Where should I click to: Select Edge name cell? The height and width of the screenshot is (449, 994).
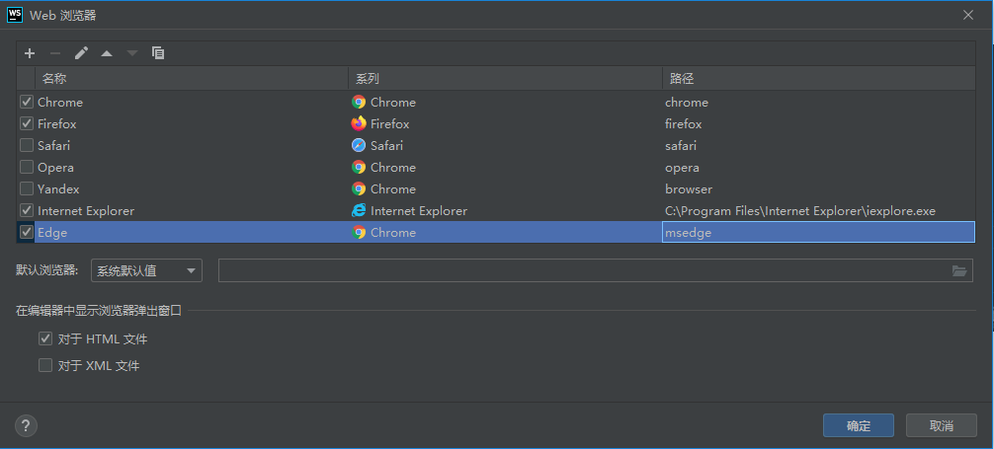pos(192,233)
